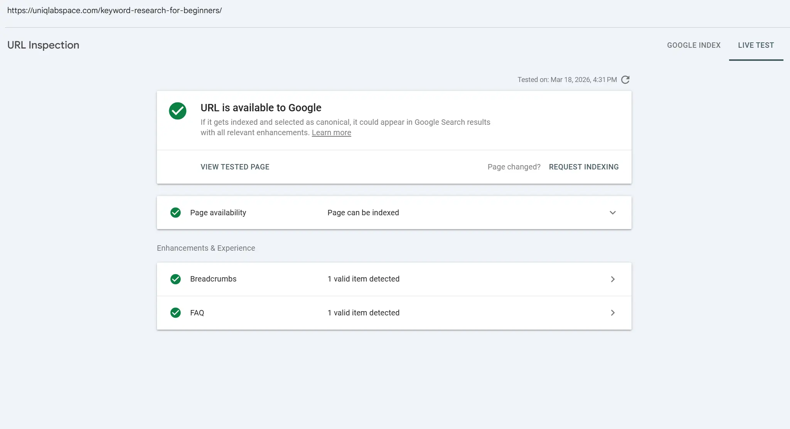Click the large green check status icon
The width and height of the screenshot is (790, 429).
pos(178,111)
